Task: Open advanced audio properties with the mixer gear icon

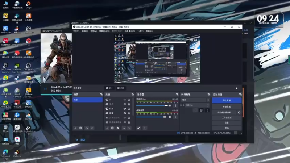Action: coord(138,128)
